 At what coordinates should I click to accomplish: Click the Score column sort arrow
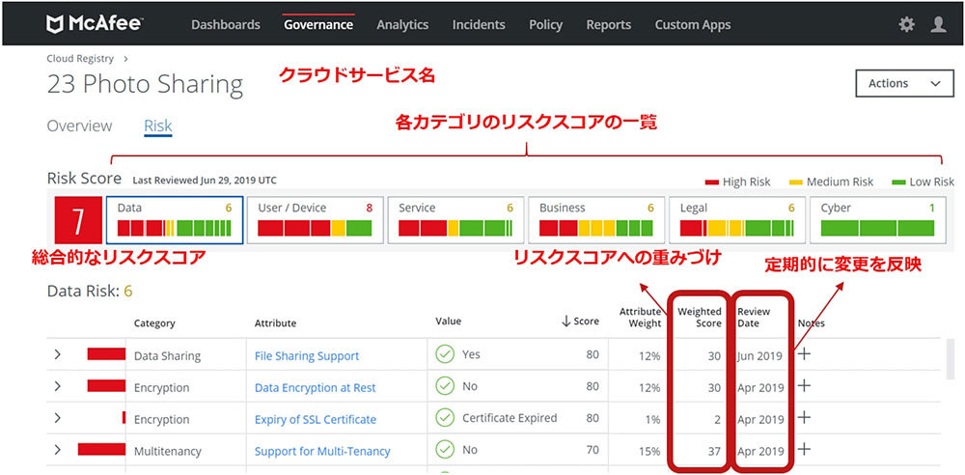(566, 321)
